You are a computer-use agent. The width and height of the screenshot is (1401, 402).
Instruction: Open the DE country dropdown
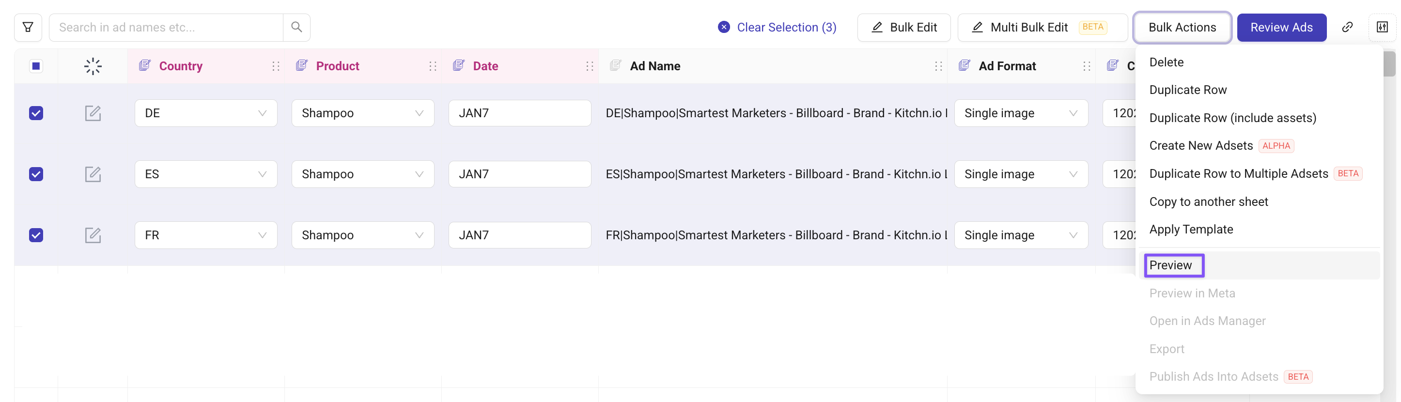click(206, 113)
